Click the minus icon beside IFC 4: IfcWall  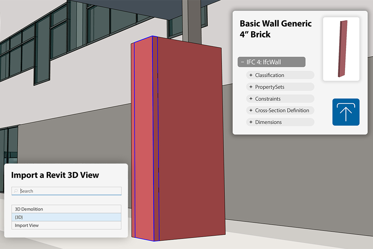point(242,62)
